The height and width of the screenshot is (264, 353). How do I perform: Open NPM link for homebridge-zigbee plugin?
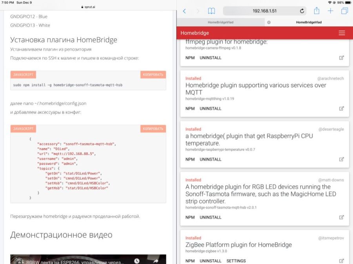pos(190,261)
